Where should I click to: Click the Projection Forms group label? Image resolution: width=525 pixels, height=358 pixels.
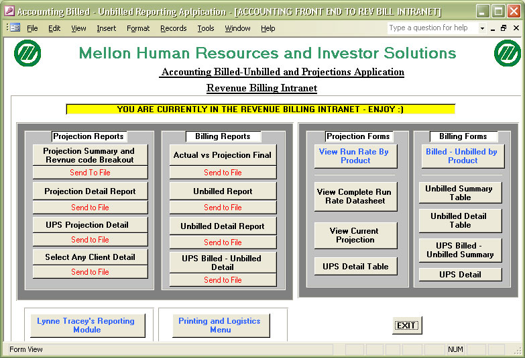point(358,136)
